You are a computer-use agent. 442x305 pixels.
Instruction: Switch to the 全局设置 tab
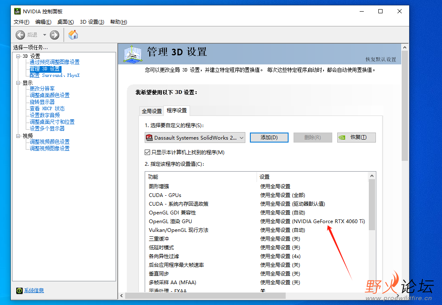[x=152, y=111]
